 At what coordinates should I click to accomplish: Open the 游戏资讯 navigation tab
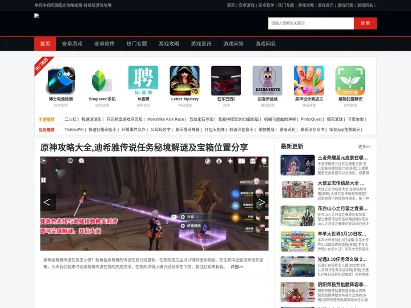[x=201, y=44]
